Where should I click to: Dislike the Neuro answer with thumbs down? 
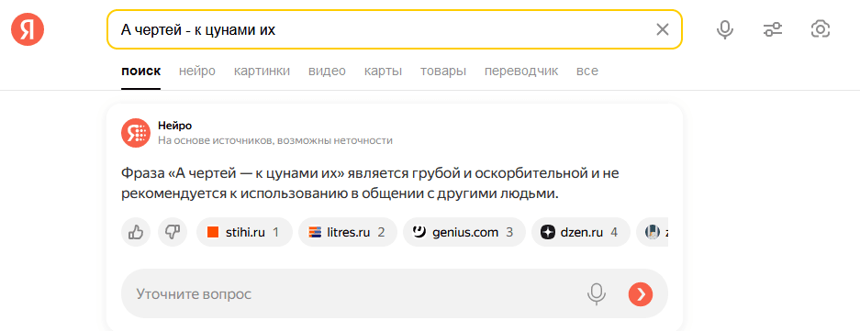(173, 232)
